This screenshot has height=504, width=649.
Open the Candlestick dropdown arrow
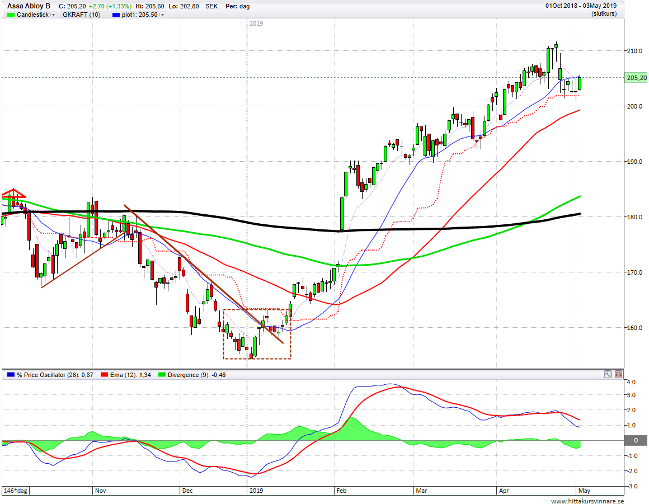[x=53, y=15]
